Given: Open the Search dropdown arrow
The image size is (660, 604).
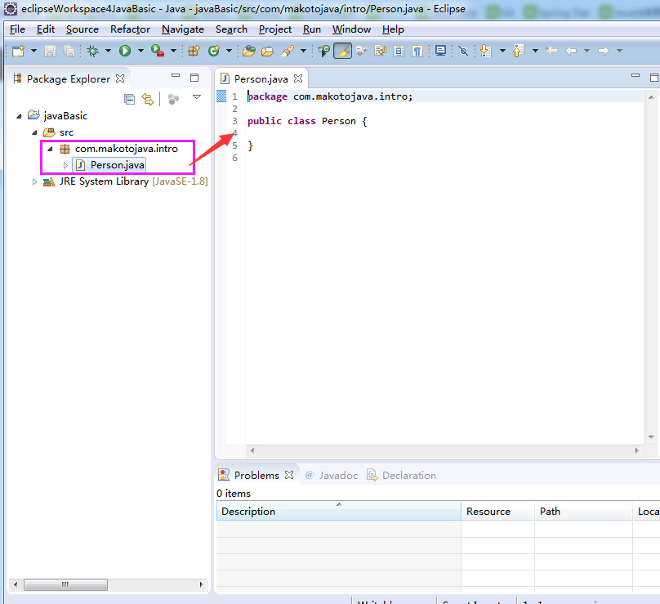Looking at the screenshot, I should tap(303, 51).
